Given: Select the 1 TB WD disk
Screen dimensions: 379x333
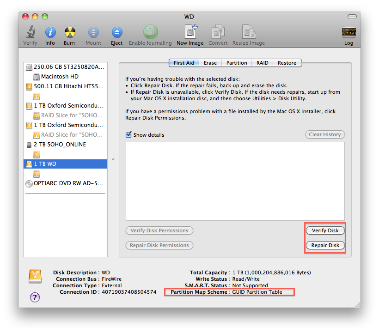Looking at the screenshot, I should click(65, 164).
